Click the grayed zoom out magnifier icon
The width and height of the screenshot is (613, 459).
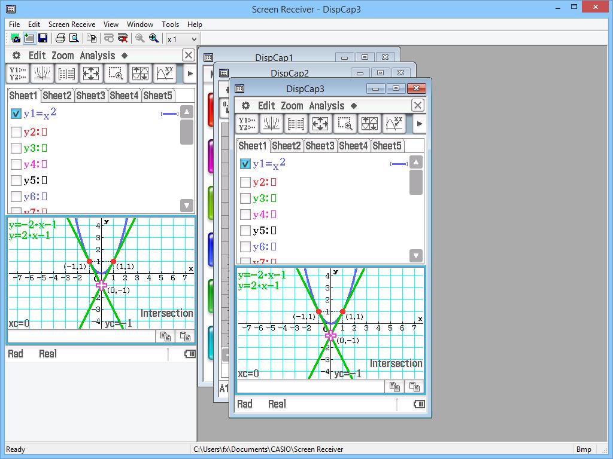point(140,38)
